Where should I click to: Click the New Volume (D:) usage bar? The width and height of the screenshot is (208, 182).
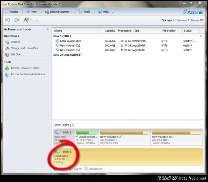coord(124,132)
